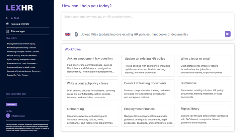Click the LEXHR logo
This screenshot has width=241, height=137.
[19, 8]
